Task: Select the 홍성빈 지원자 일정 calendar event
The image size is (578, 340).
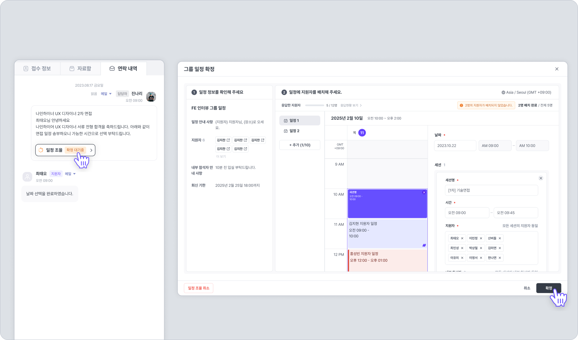Action: click(x=387, y=260)
